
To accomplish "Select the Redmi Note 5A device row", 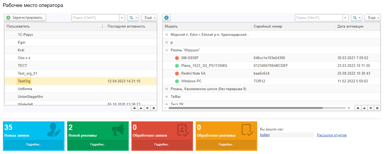I will 271,73.
